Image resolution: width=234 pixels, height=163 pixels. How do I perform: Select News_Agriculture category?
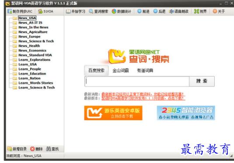pos(33,32)
